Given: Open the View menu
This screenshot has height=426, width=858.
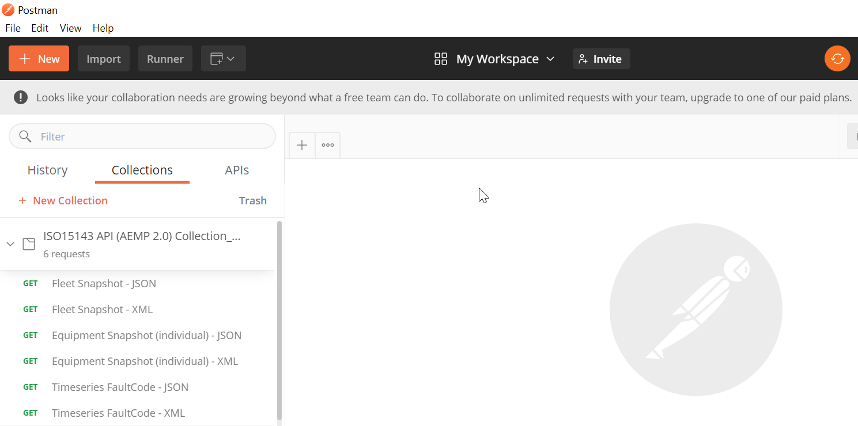Looking at the screenshot, I should click(70, 28).
